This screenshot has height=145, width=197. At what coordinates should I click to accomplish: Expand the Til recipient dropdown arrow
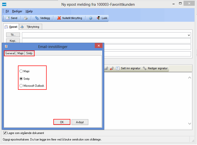189,35
